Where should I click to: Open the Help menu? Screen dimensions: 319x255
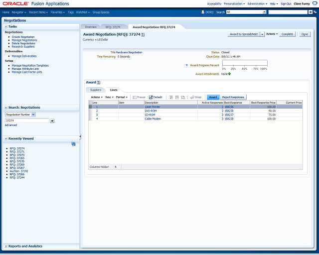274,3
